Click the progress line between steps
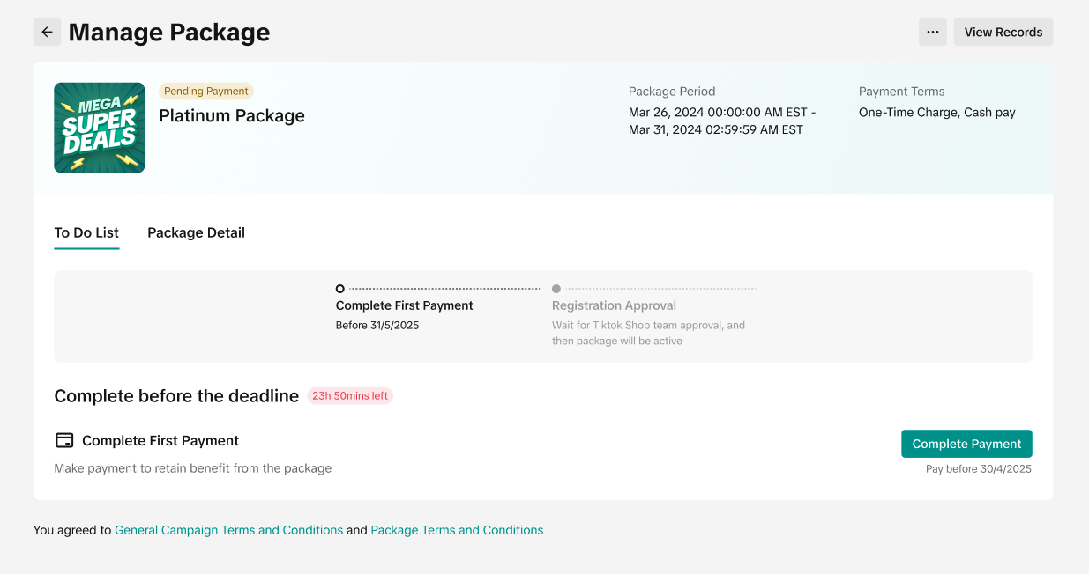The image size is (1089, 574). point(444,289)
